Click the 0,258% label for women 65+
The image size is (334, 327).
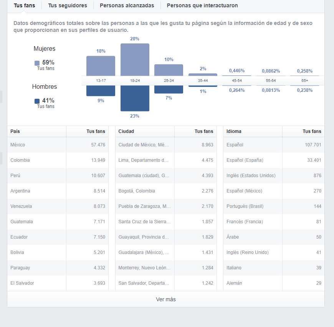(304, 71)
